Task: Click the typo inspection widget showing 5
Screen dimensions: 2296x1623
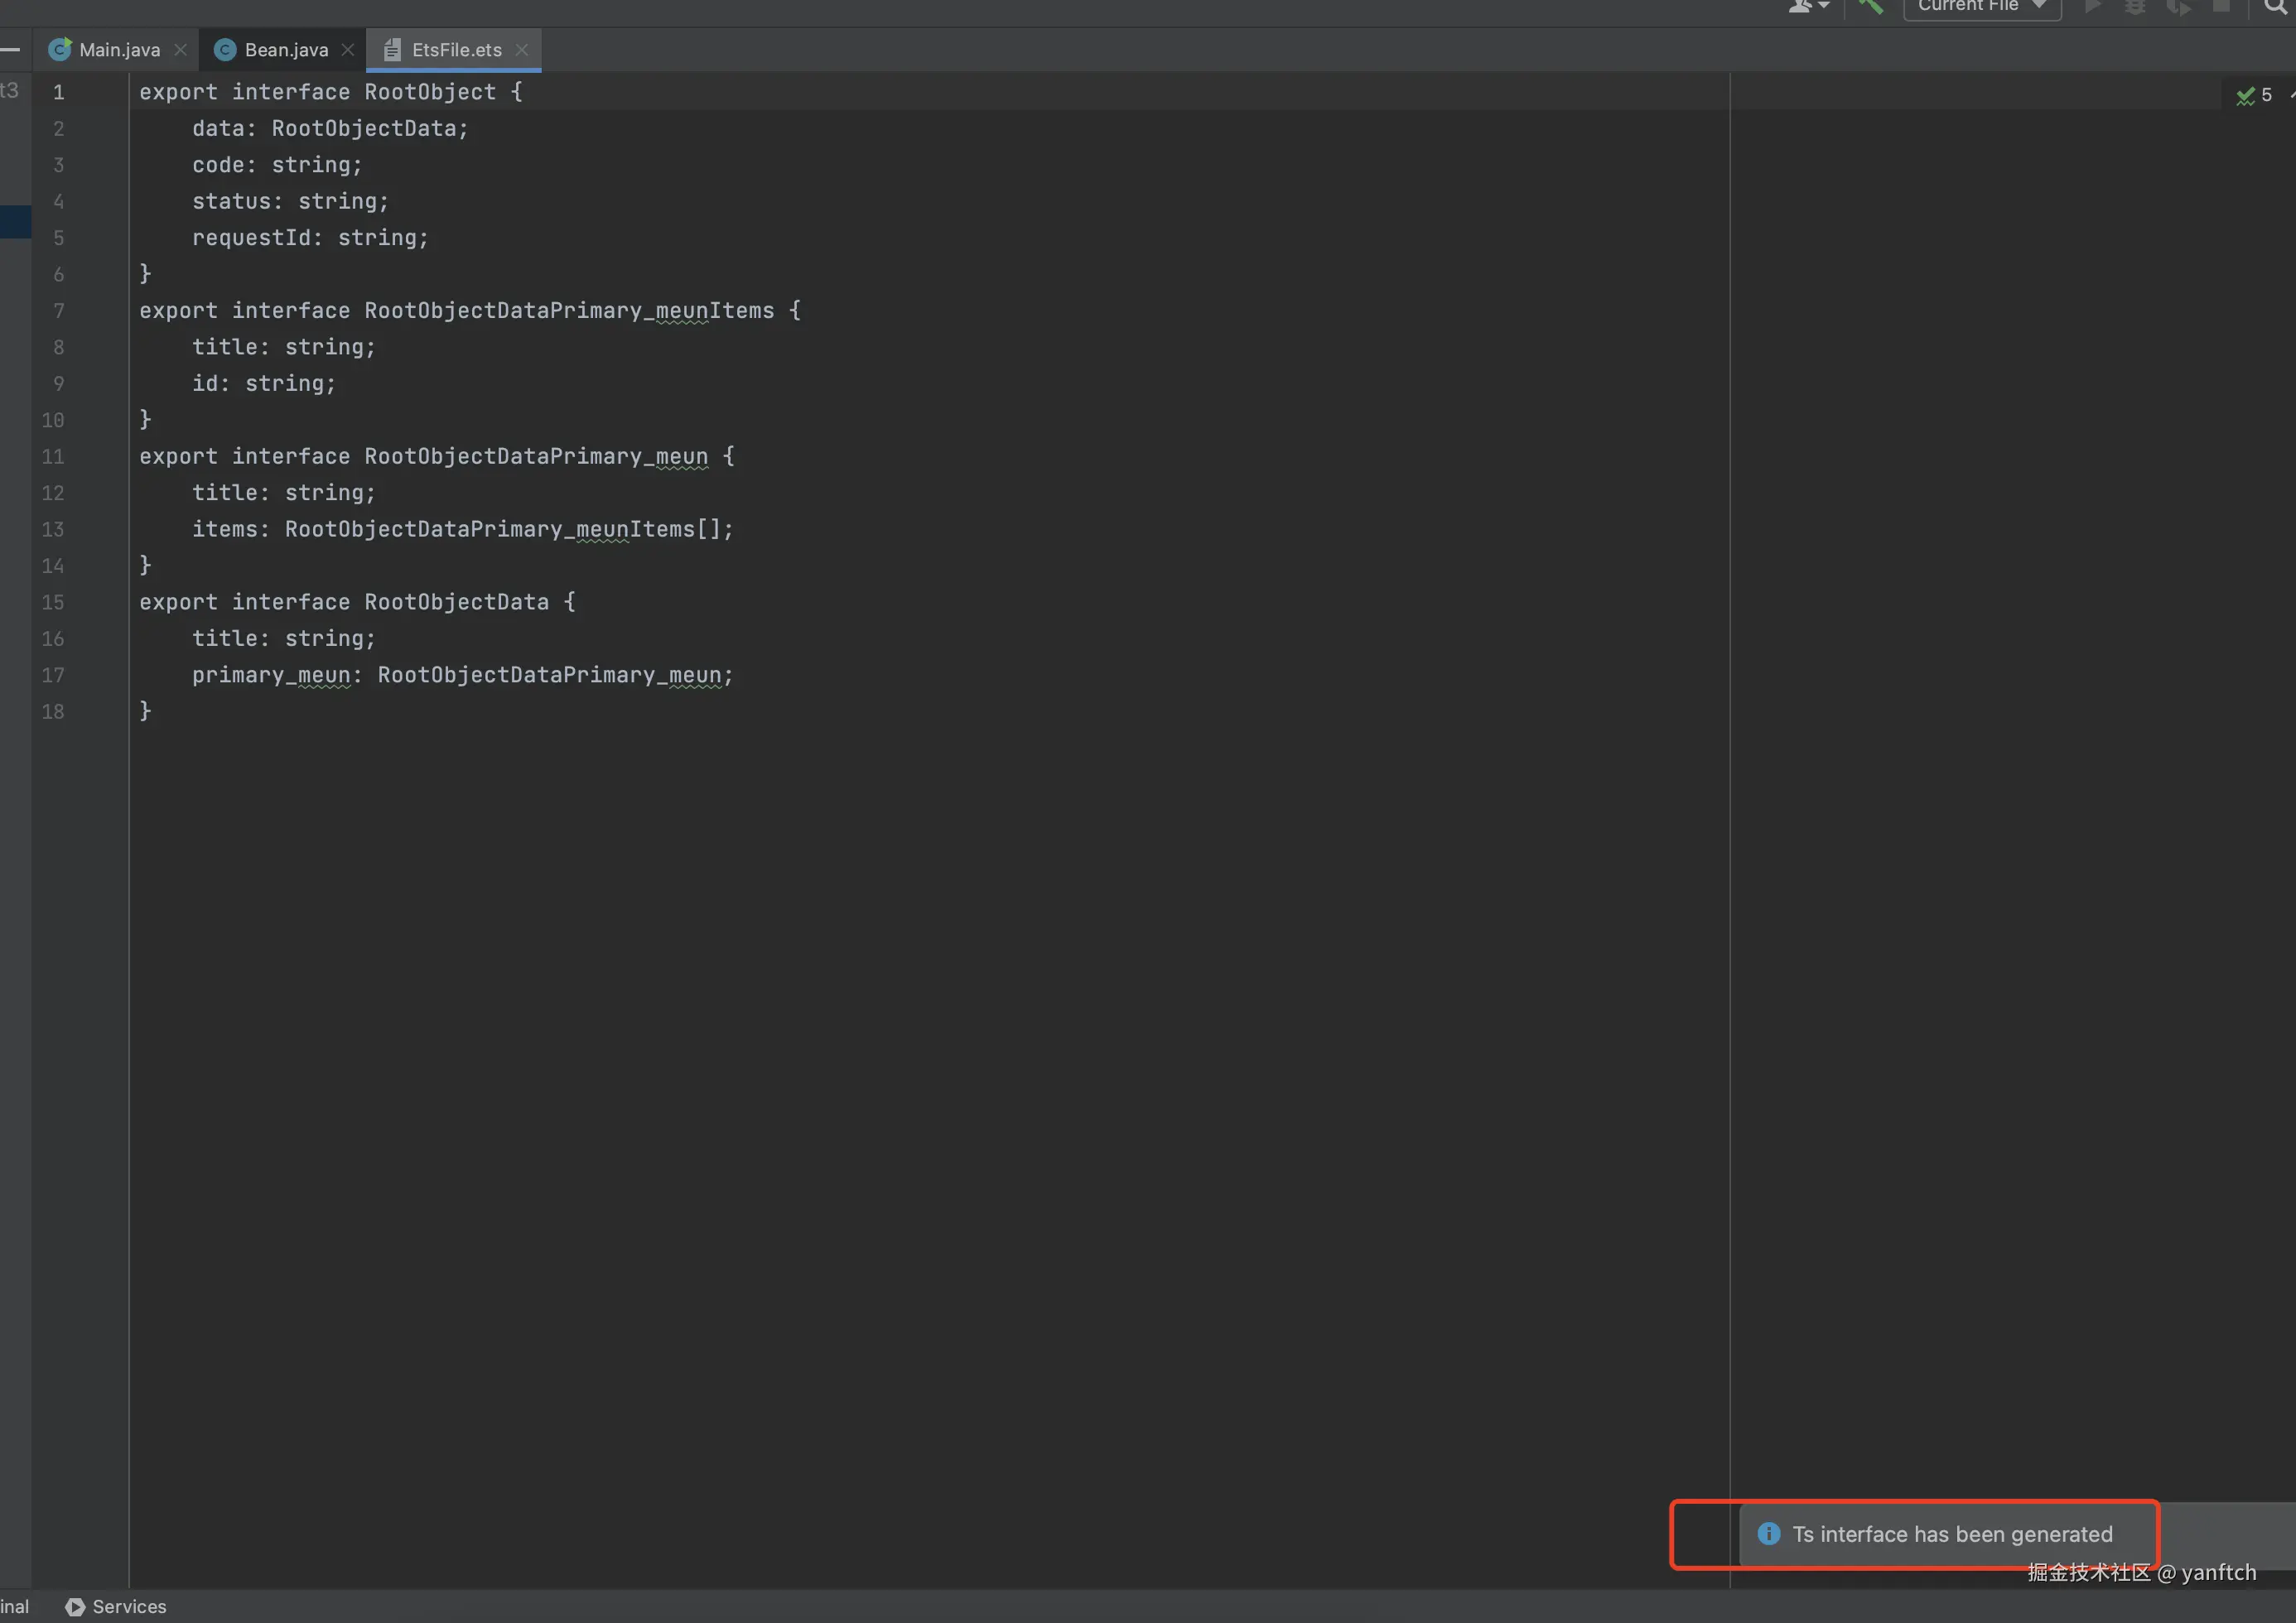Action: [x=2255, y=95]
